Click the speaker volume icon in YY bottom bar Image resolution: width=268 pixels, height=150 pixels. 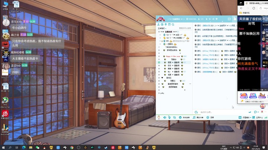coord(165,117)
